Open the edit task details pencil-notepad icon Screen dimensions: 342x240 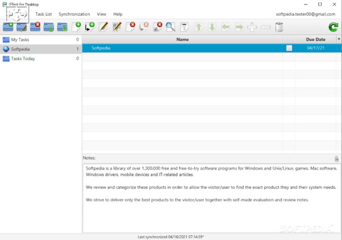coord(117,27)
